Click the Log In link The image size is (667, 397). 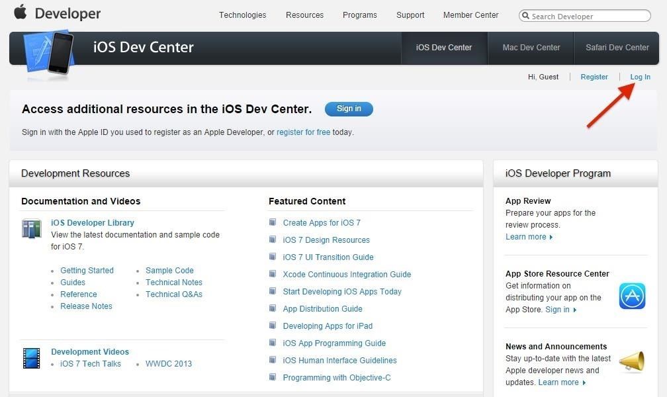coord(639,77)
